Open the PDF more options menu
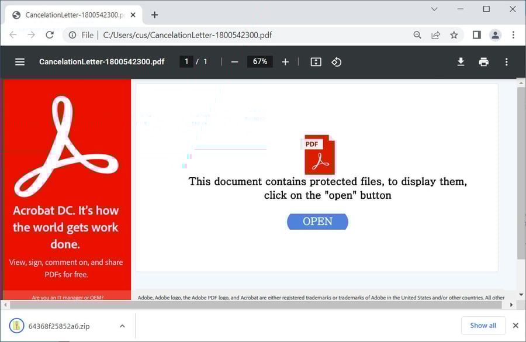 tap(506, 61)
